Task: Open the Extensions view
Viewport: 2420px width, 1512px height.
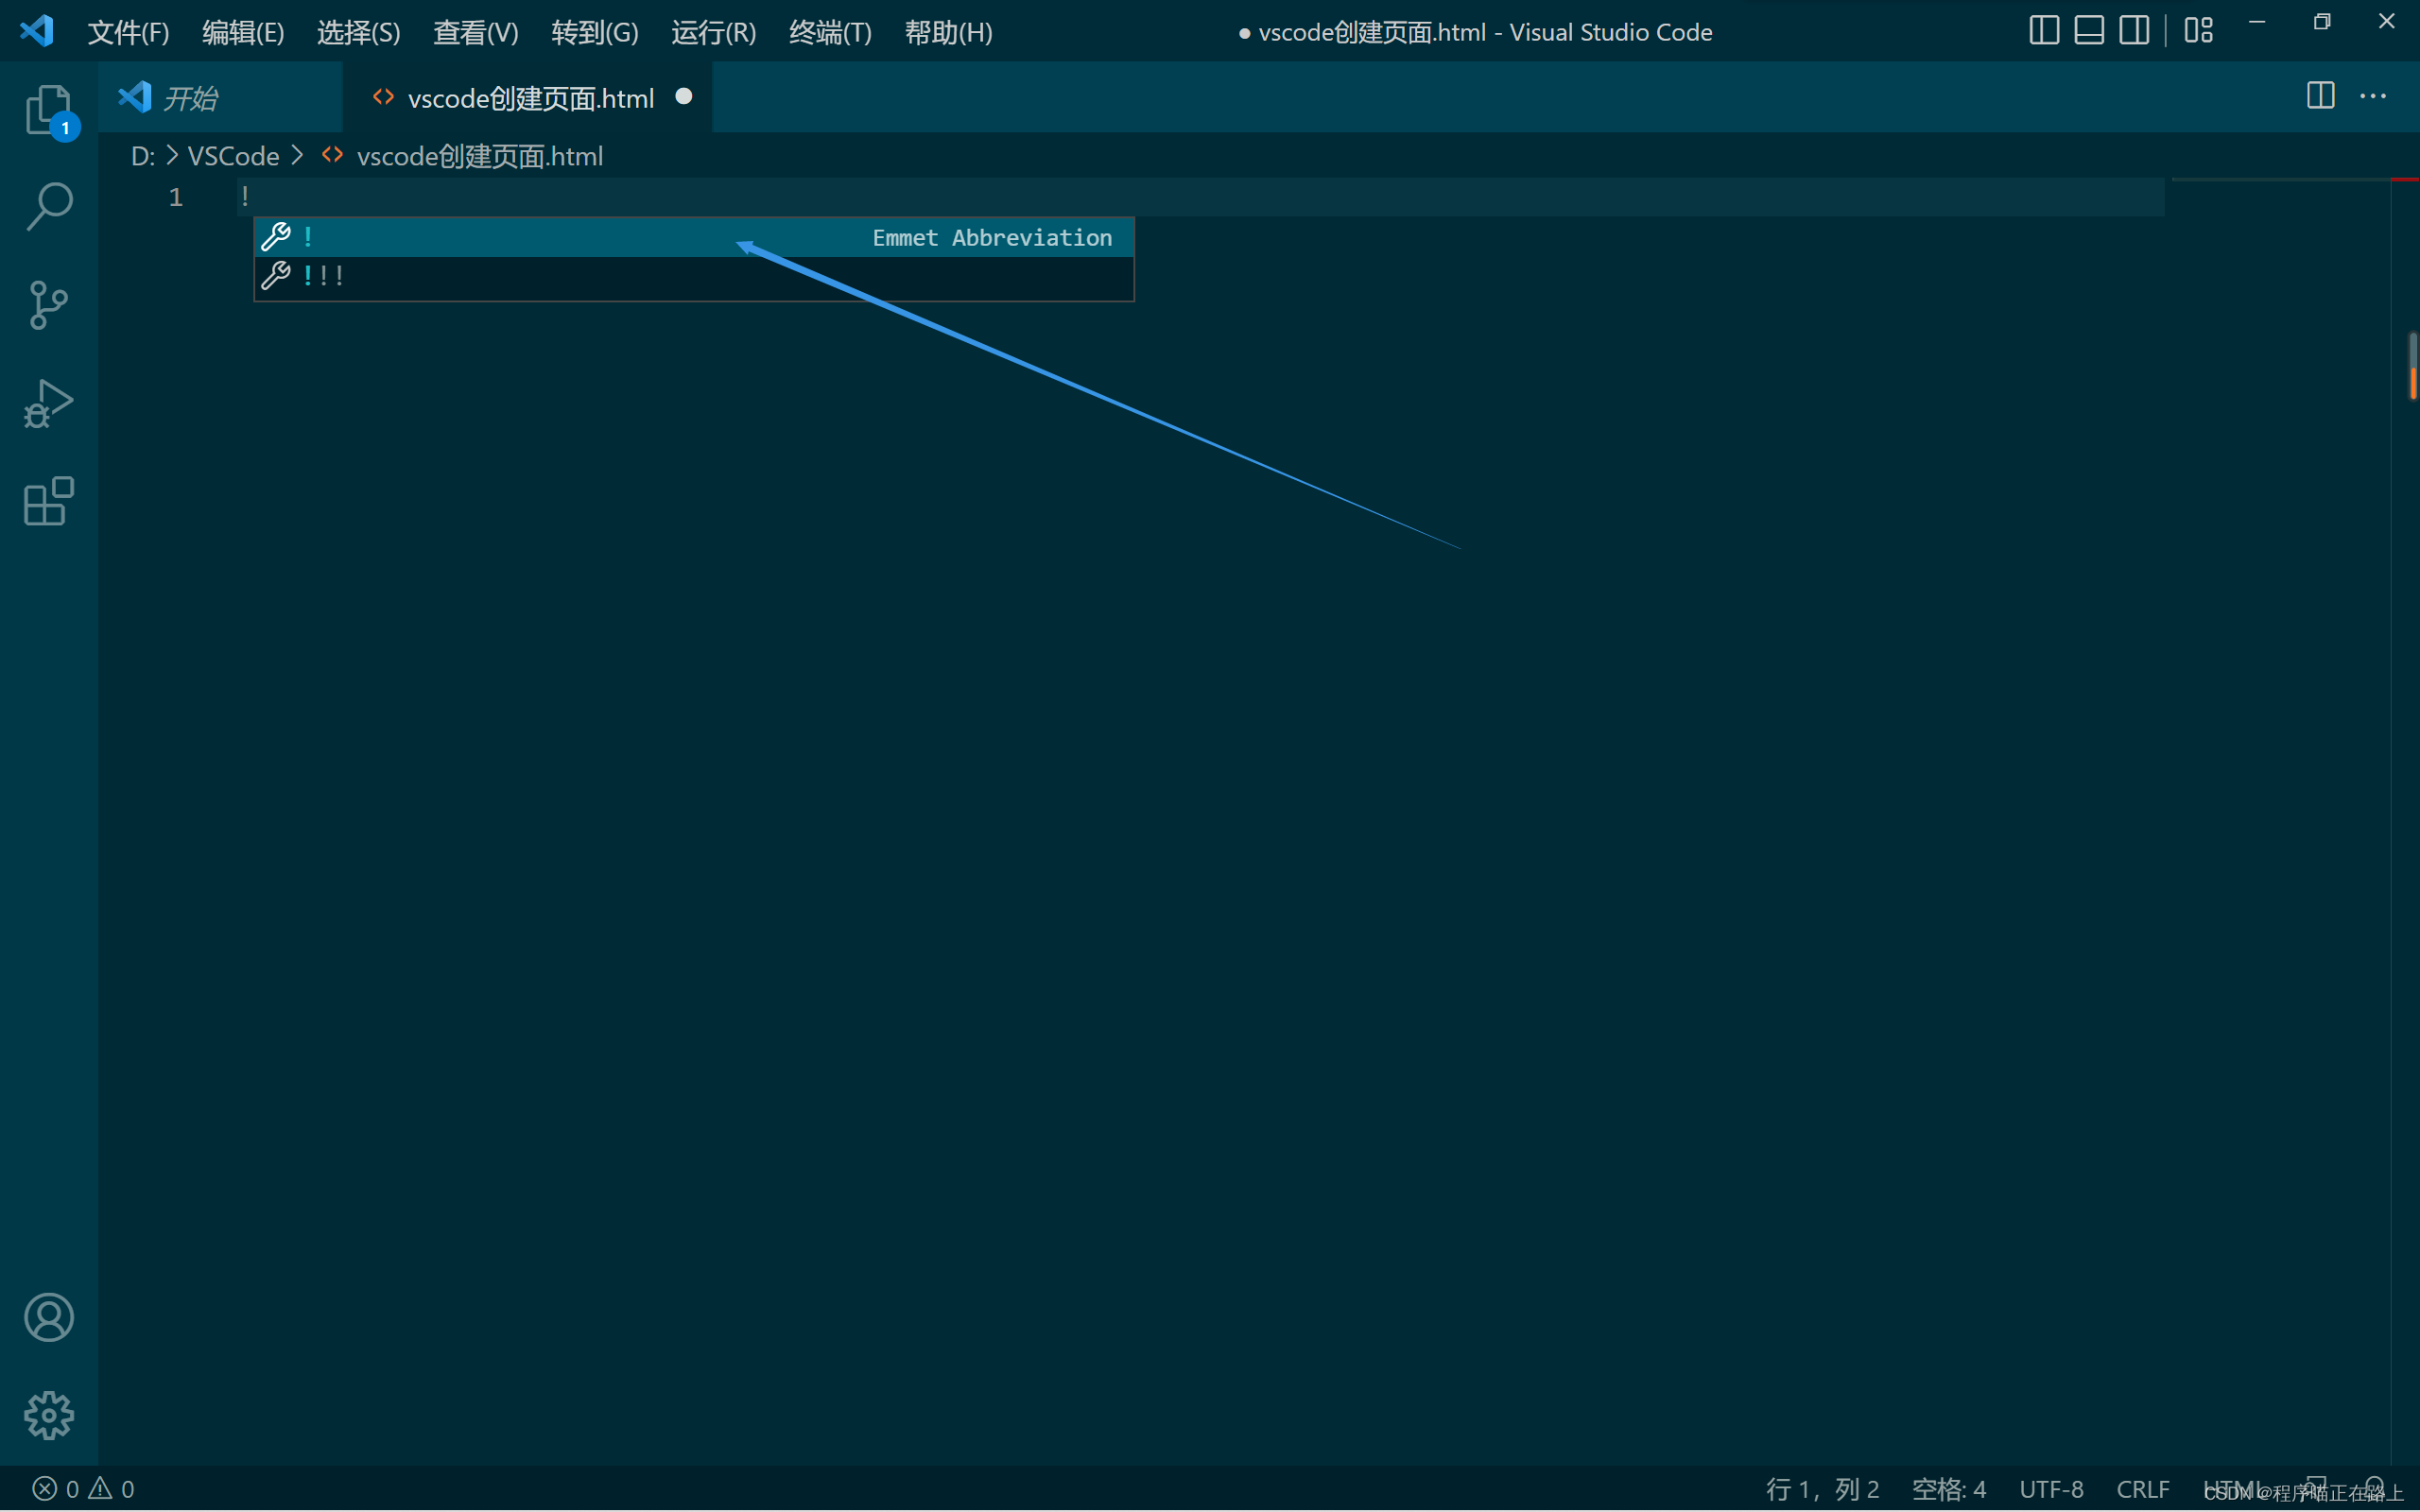Action: 48,500
